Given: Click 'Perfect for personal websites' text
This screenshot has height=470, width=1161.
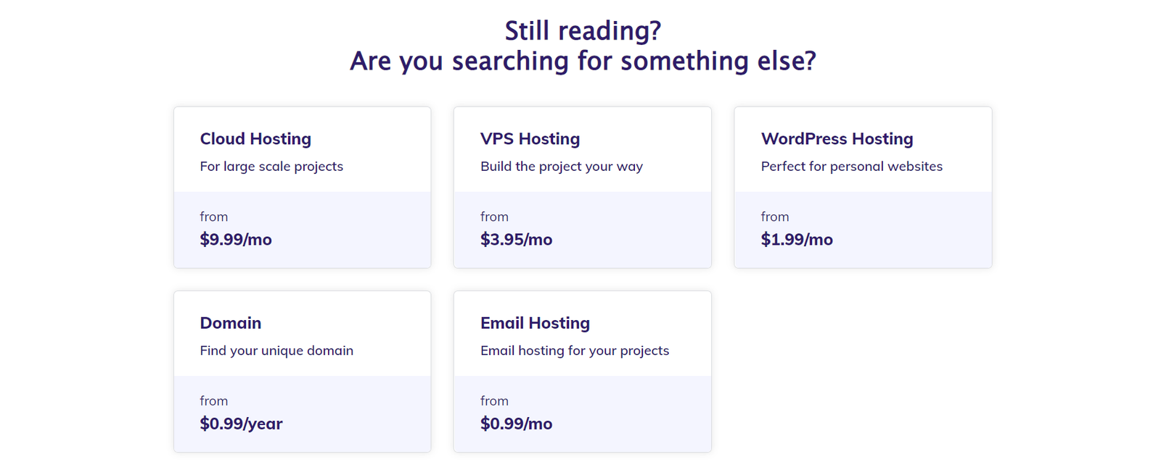Looking at the screenshot, I should click(x=851, y=167).
